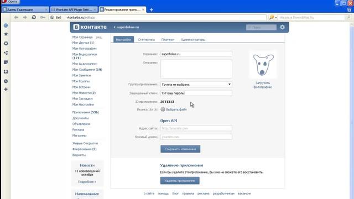
Task: Open the history clock icon in sidebar
Action: 6,81
